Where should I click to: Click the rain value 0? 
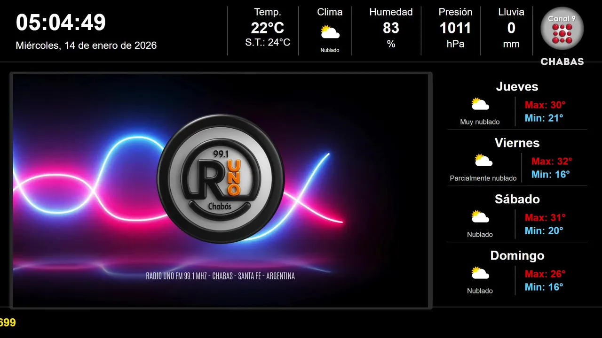tap(511, 28)
